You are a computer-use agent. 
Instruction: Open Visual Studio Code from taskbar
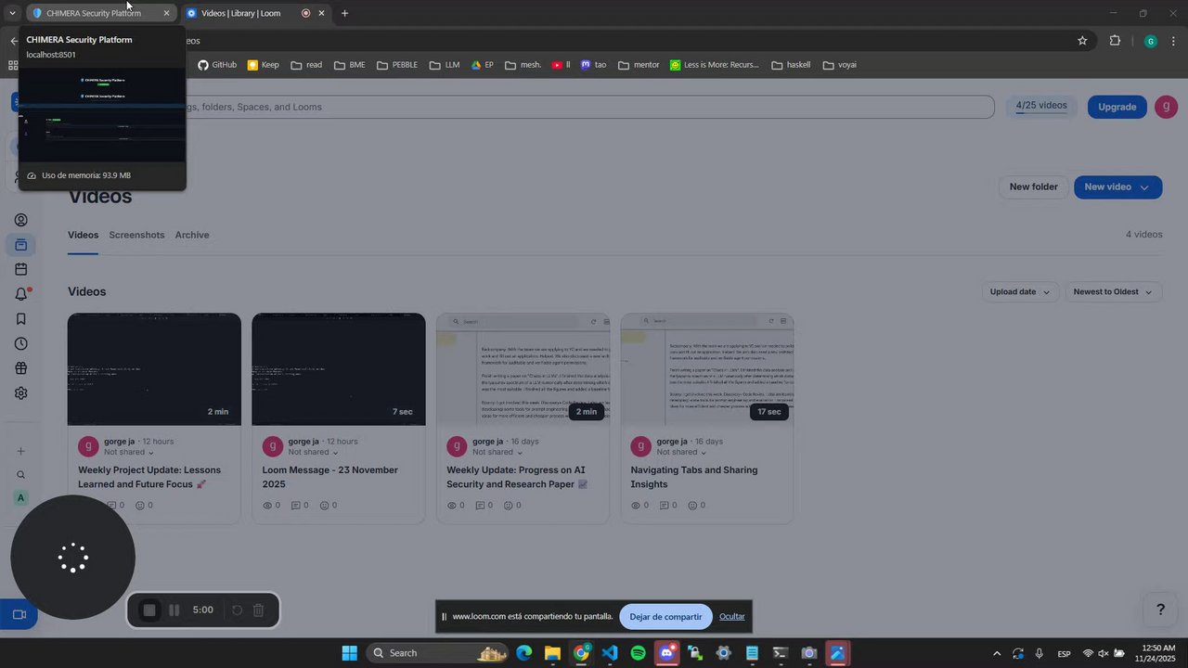[x=609, y=653]
